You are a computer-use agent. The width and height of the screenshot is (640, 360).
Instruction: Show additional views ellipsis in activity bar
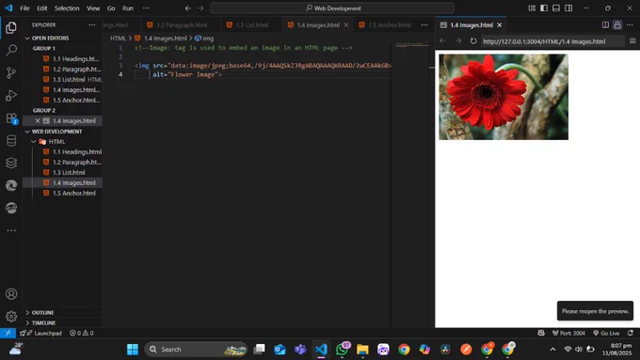pos(11,230)
